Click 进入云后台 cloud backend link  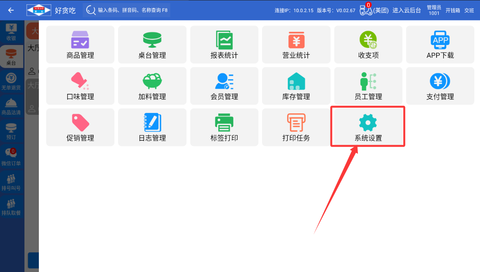coord(406,10)
